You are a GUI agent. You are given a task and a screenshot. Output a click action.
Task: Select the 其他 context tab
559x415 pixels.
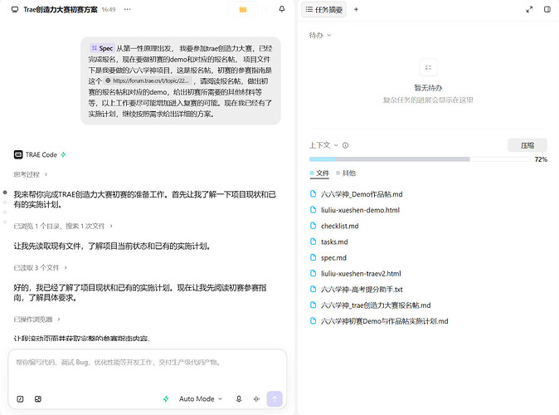click(x=346, y=173)
